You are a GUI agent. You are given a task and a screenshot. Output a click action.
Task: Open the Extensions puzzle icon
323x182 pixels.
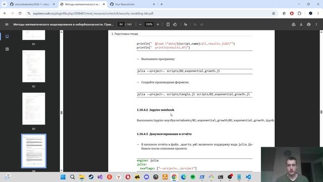(299, 14)
